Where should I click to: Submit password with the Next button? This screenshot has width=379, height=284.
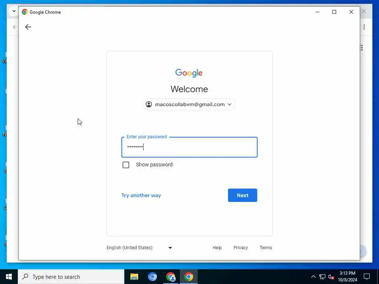tap(242, 195)
